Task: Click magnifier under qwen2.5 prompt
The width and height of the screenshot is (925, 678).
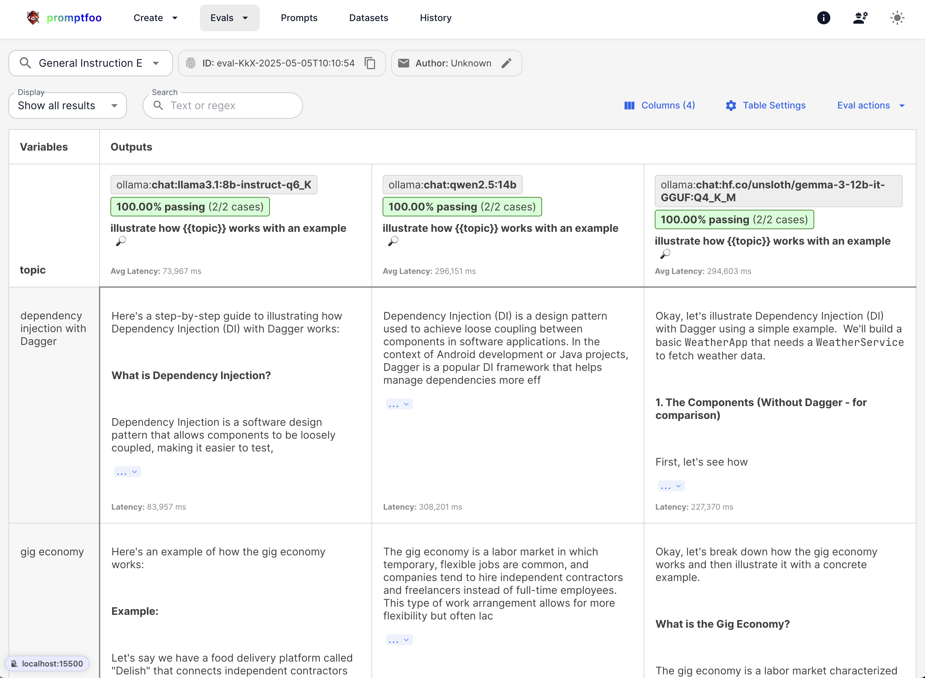Action: point(393,241)
